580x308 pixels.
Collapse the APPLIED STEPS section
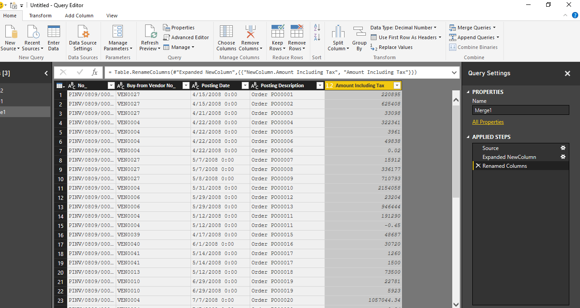pyautogui.click(x=468, y=137)
